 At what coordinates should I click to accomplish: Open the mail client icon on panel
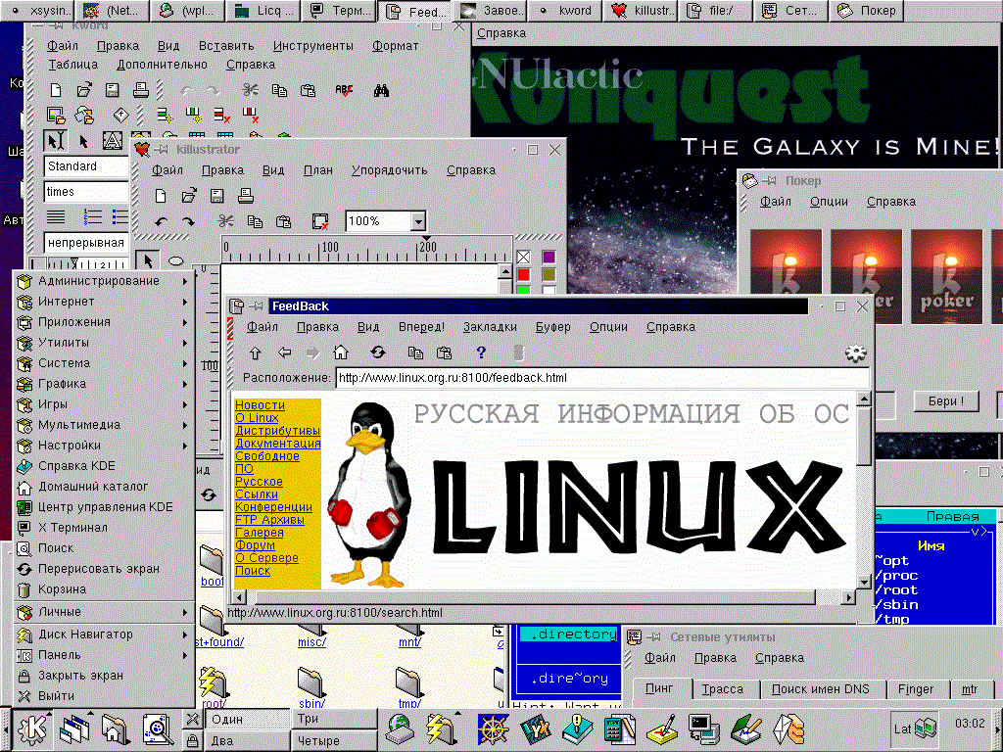tap(788, 728)
